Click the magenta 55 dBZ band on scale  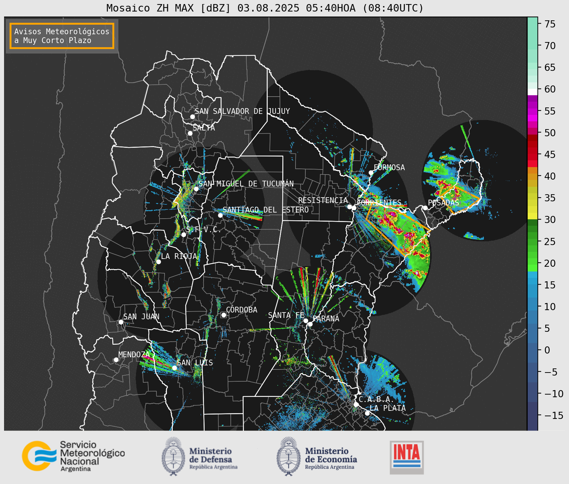click(532, 112)
